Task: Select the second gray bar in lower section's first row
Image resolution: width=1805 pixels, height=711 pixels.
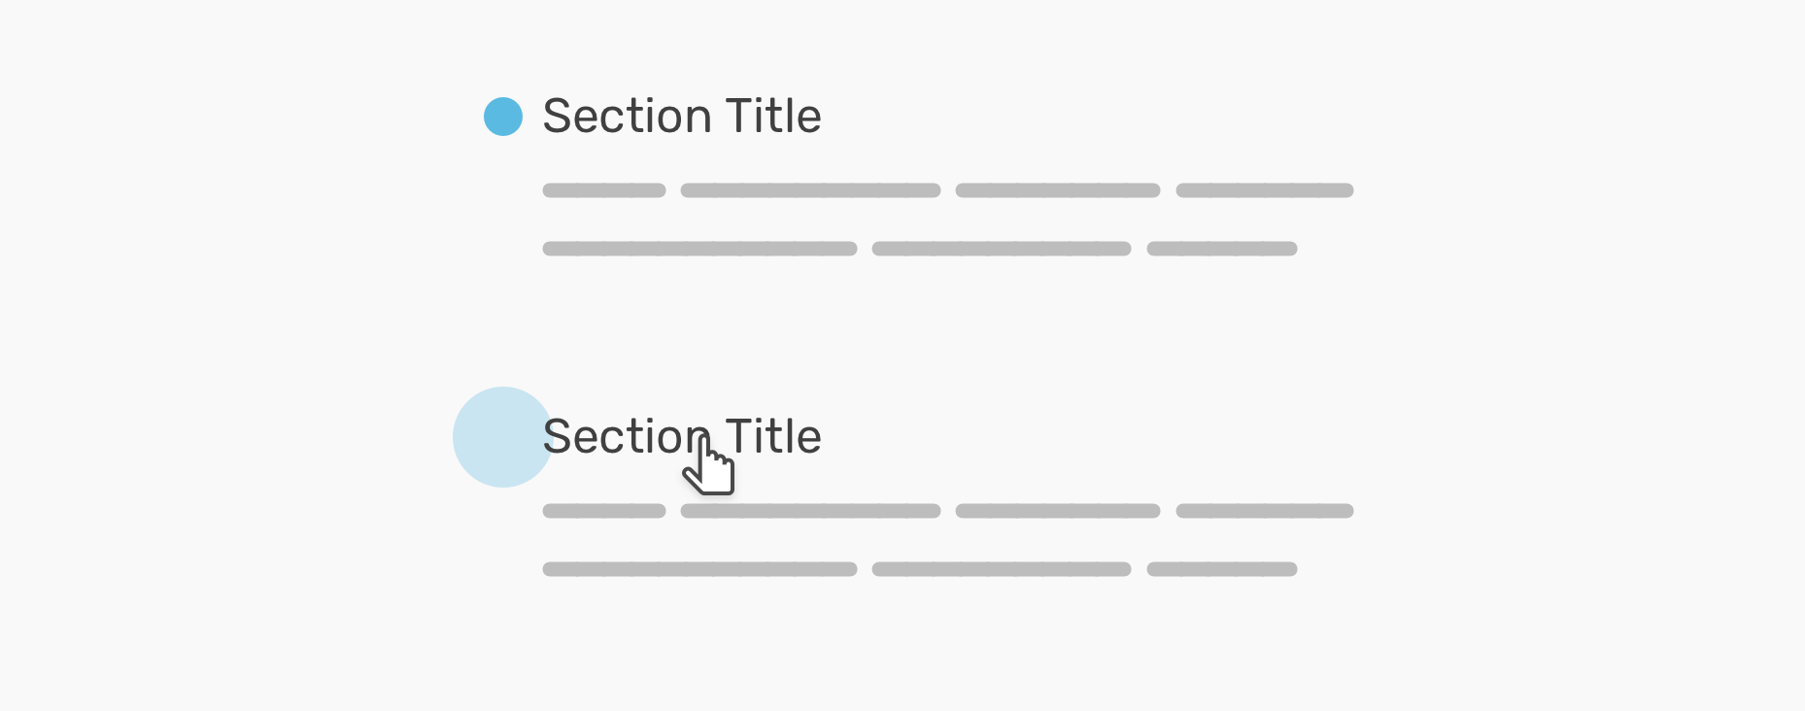Action: 811,511
